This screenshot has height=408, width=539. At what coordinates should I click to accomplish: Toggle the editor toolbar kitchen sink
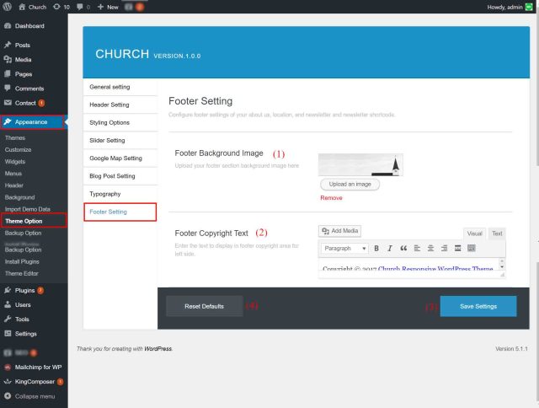tap(472, 249)
